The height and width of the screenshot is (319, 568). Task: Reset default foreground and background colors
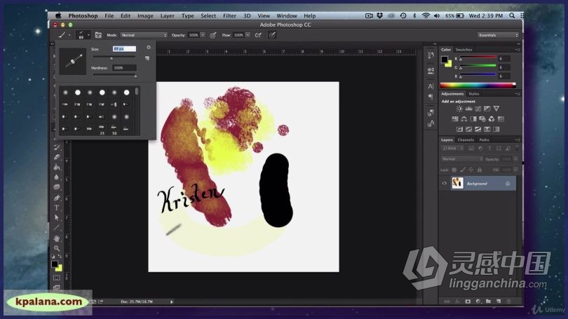click(x=53, y=257)
